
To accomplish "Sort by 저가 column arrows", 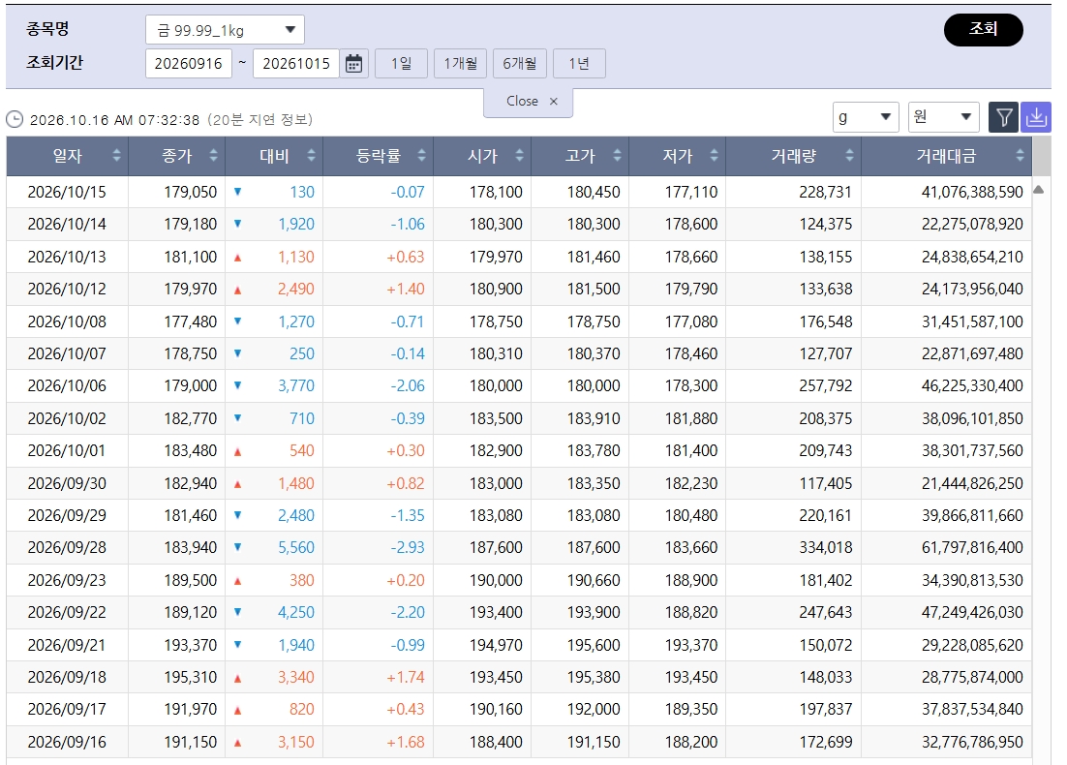I will [714, 156].
